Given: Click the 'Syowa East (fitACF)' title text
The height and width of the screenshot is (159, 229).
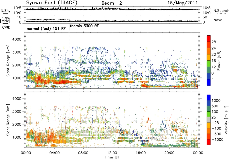Looking at the screenshot, I should (x=52, y=3).
